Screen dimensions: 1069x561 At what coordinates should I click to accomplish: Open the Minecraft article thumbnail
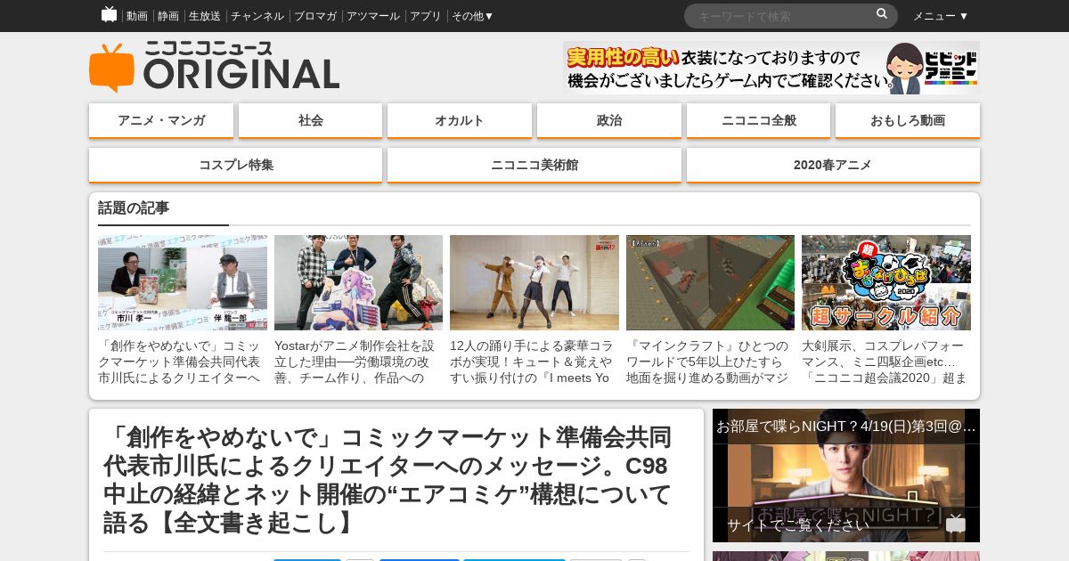(710, 282)
